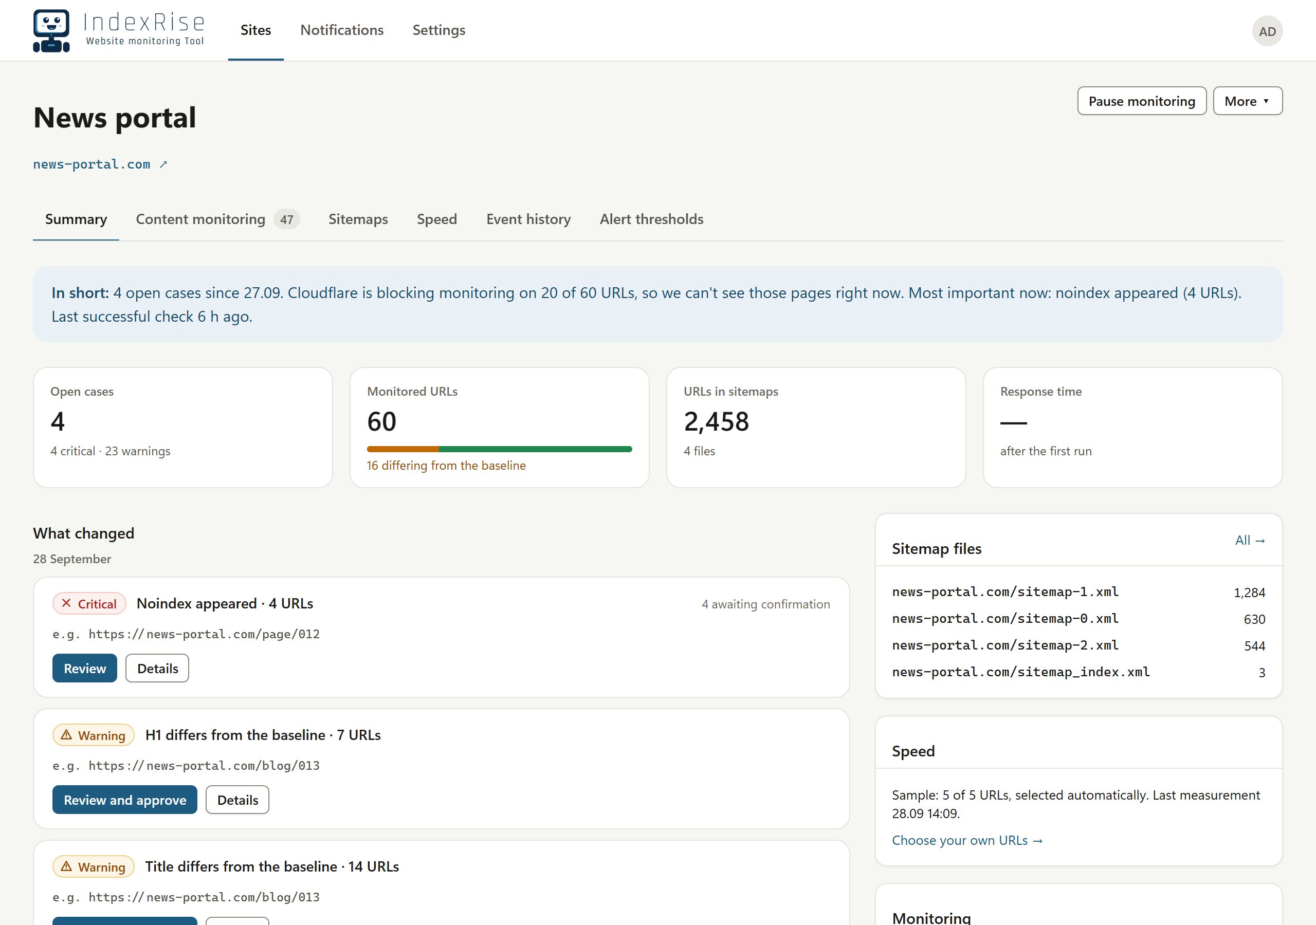Screen dimensions: 1316x925
Task: Expand the More dropdown menu
Action: [1247, 101]
